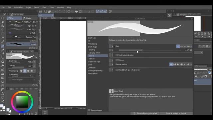Select the Gradient tool

point(3,78)
